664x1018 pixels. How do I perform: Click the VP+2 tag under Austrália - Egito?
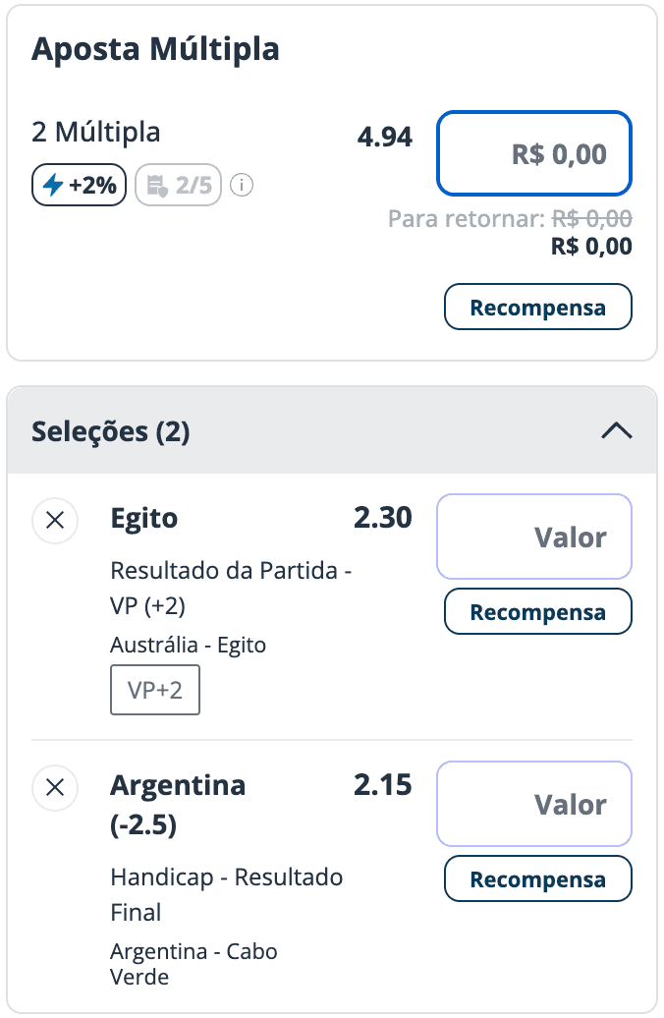pos(155,690)
